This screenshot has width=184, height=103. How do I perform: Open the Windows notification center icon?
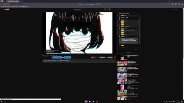[x=182, y=102]
